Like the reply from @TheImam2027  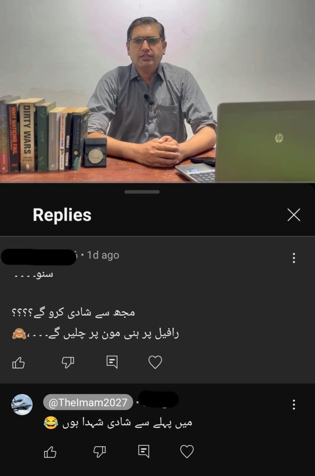(x=50, y=453)
